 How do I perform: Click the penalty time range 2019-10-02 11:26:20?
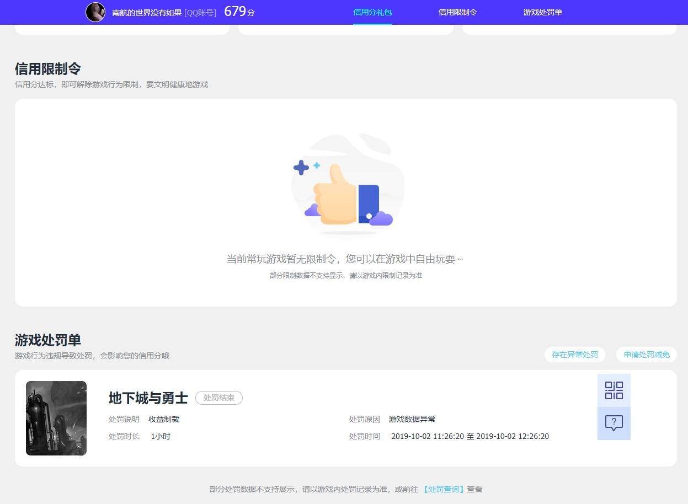(x=470, y=436)
